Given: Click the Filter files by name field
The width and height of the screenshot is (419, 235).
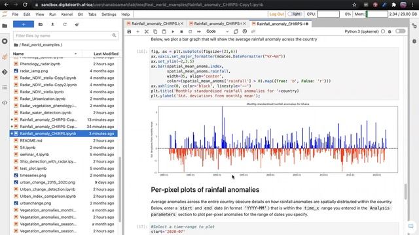Looking at the screenshot, I should coord(65,36).
